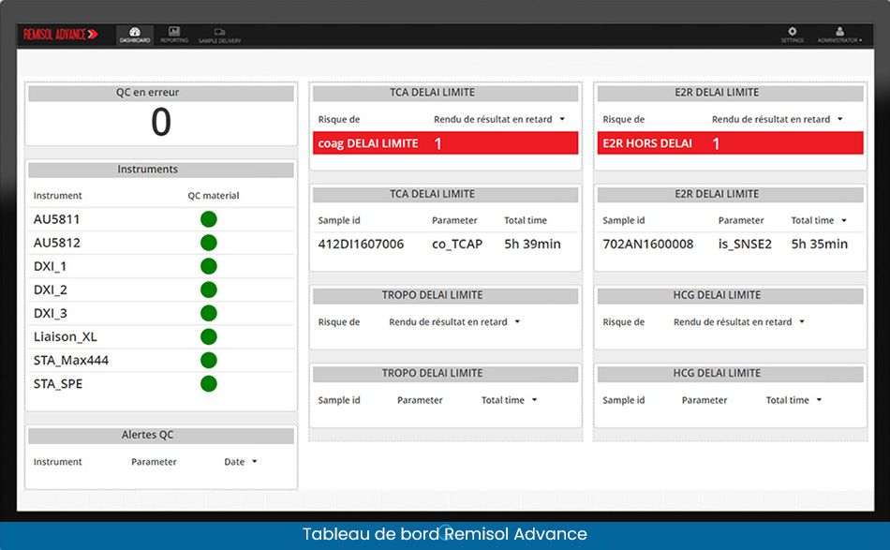Click the Alertes QC panel header

pyautogui.click(x=161, y=436)
